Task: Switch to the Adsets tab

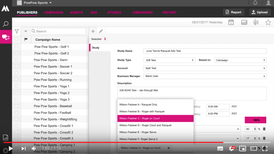Action: point(76,12)
